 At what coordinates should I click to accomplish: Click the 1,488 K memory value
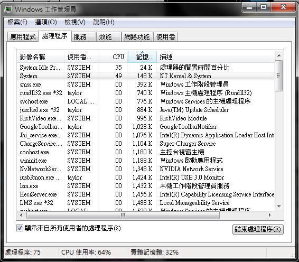point(143,203)
